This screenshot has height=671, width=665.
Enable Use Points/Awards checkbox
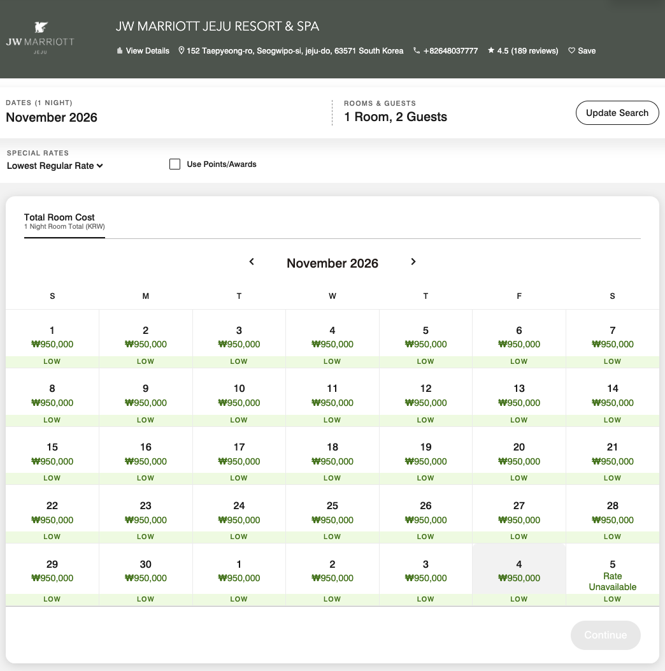click(175, 164)
